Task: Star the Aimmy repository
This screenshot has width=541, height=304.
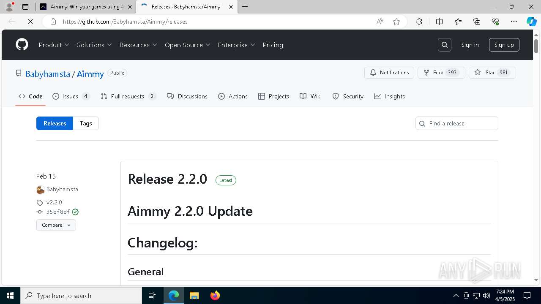Action: tap(492, 73)
